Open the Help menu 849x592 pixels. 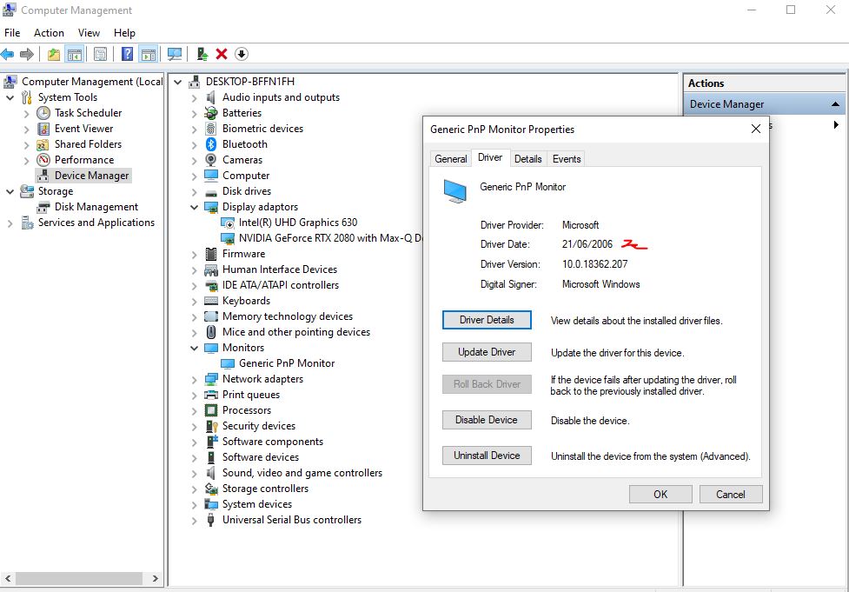point(124,32)
